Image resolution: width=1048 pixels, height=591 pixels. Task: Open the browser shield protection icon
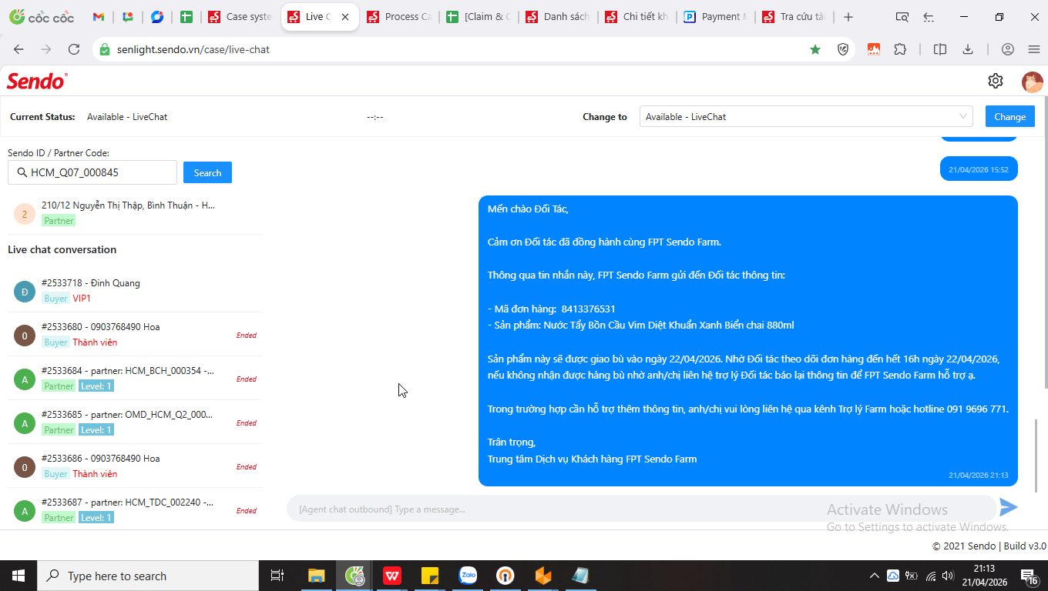843,49
